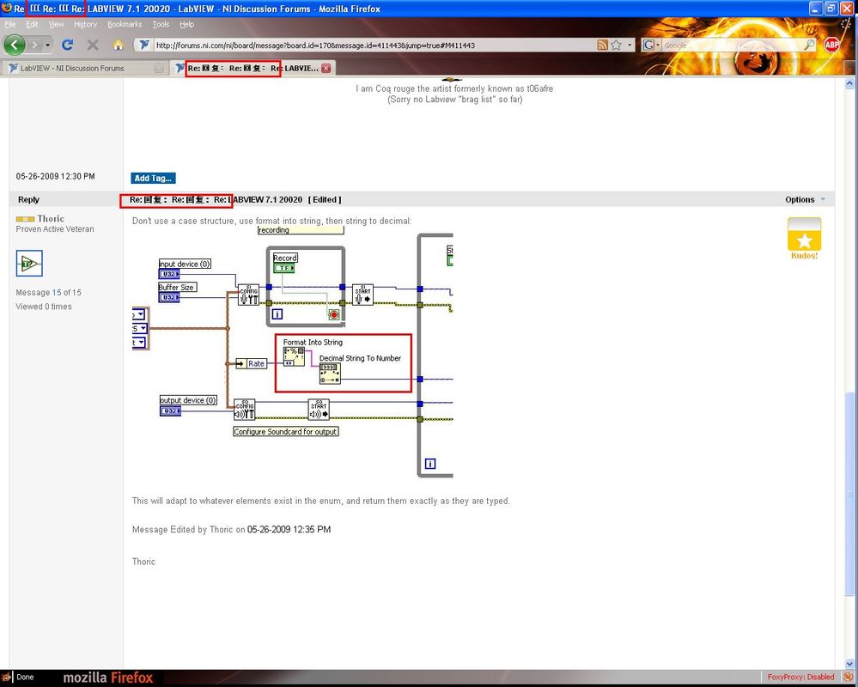Expand the Options dropdown for the post
The height and width of the screenshot is (687, 858).
(x=805, y=199)
